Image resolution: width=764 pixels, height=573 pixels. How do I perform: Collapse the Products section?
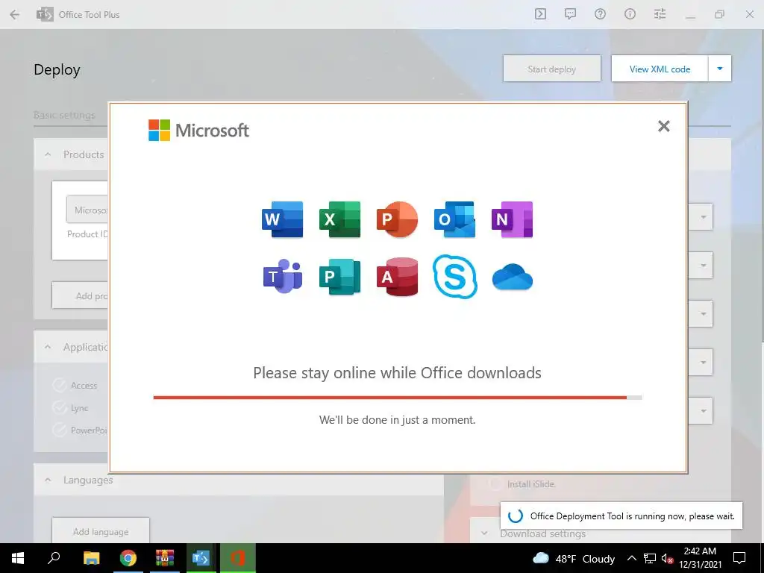coord(48,154)
